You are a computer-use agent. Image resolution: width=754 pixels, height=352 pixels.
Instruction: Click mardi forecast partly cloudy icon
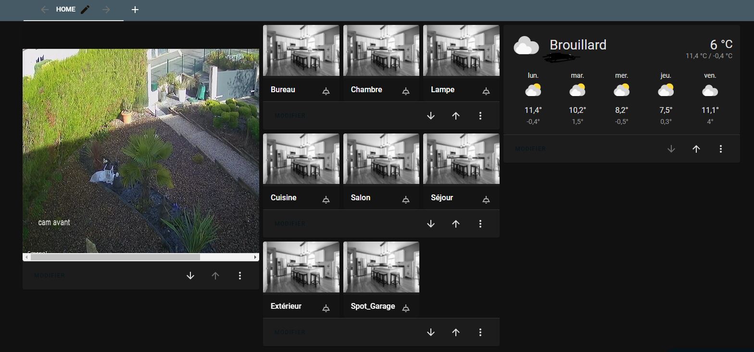pyautogui.click(x=578, y=90)
